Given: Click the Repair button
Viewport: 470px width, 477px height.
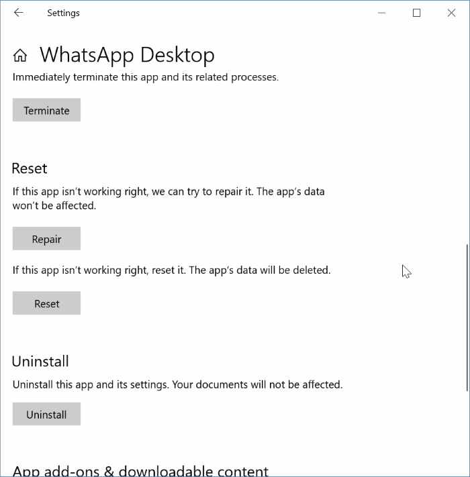Looking at the screenshot, I should tap(46, 239).
